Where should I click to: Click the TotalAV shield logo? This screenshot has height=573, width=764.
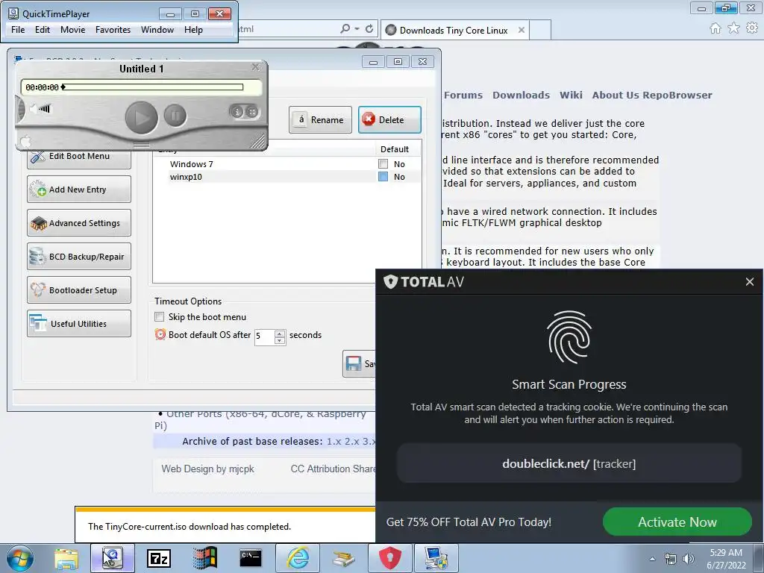tap(391, 281)
